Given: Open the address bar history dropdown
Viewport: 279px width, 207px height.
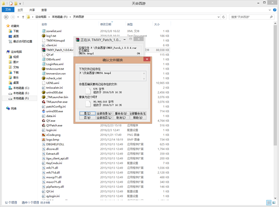Looking at the screenshot, I should [x=219, y=17].
